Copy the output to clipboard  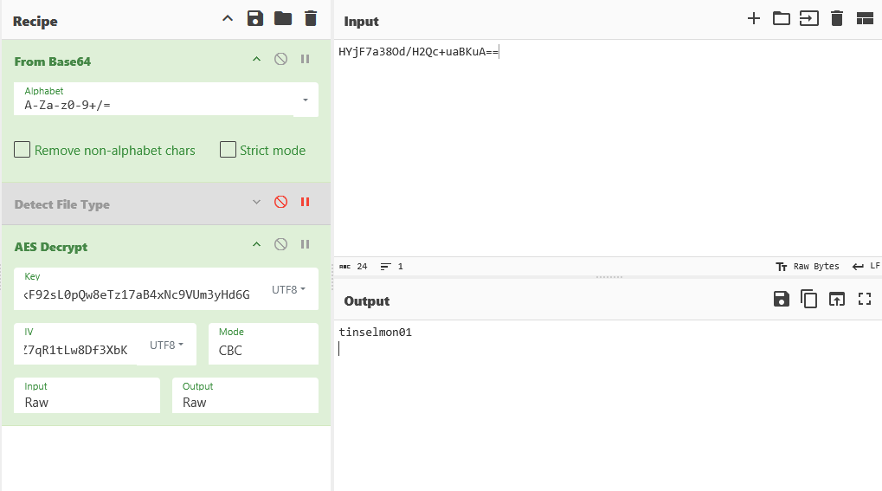(808, 300)
